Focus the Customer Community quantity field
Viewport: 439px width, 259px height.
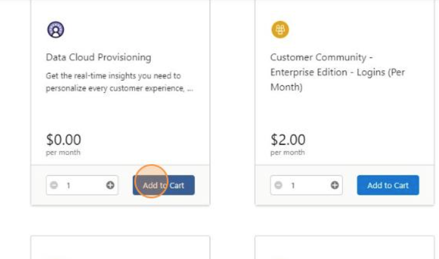click(x=306, y=185)
